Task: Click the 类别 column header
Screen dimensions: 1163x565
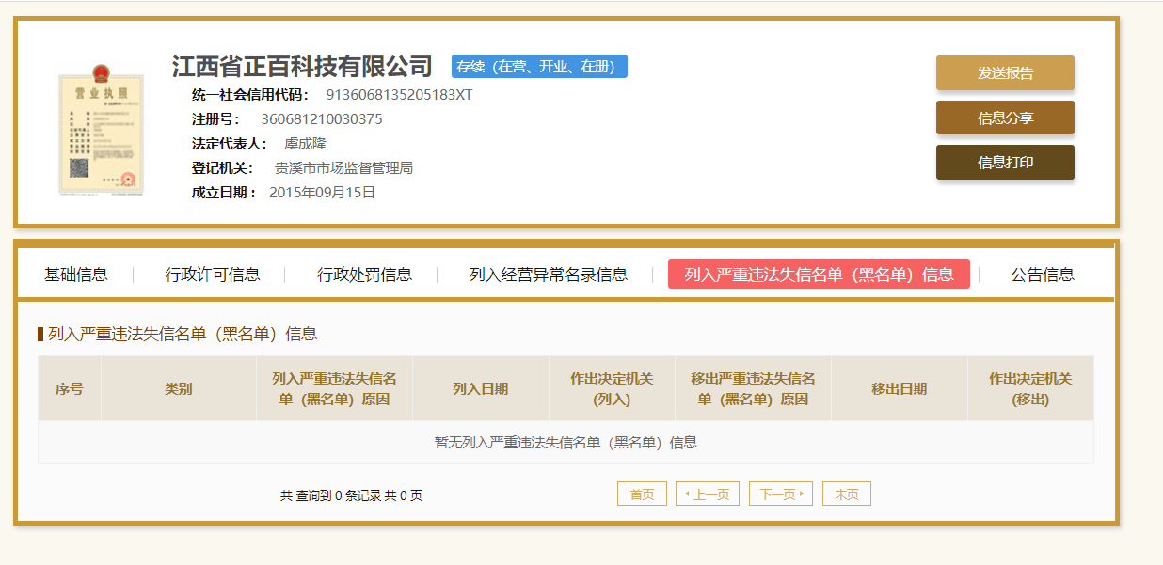Action: 179,388
